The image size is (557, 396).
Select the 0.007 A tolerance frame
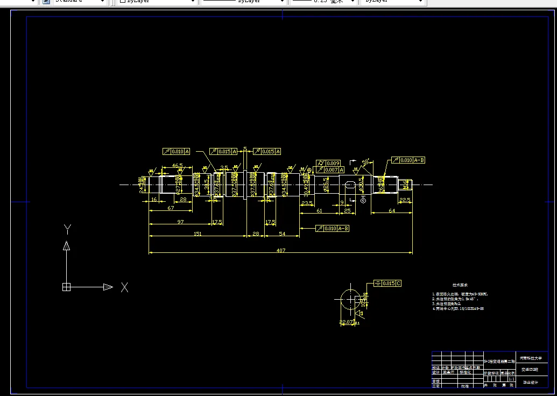330,170
